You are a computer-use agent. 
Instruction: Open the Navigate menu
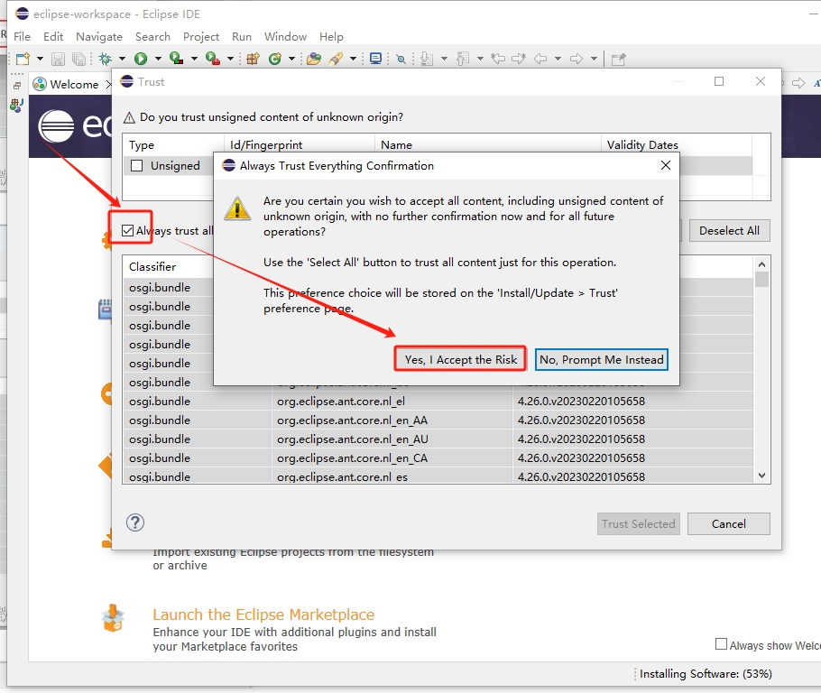click(x=99, y=37)
